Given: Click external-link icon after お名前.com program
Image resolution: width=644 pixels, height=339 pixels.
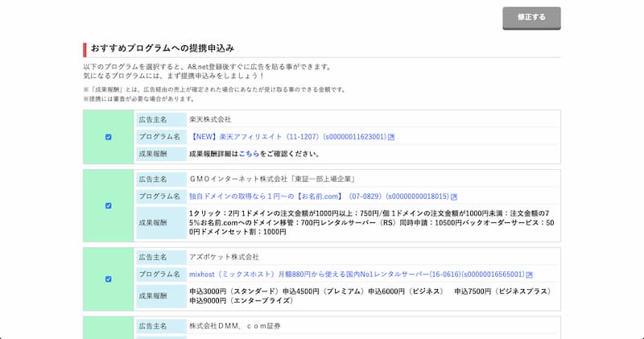Looking at the screenshot, I should [454, 196].
